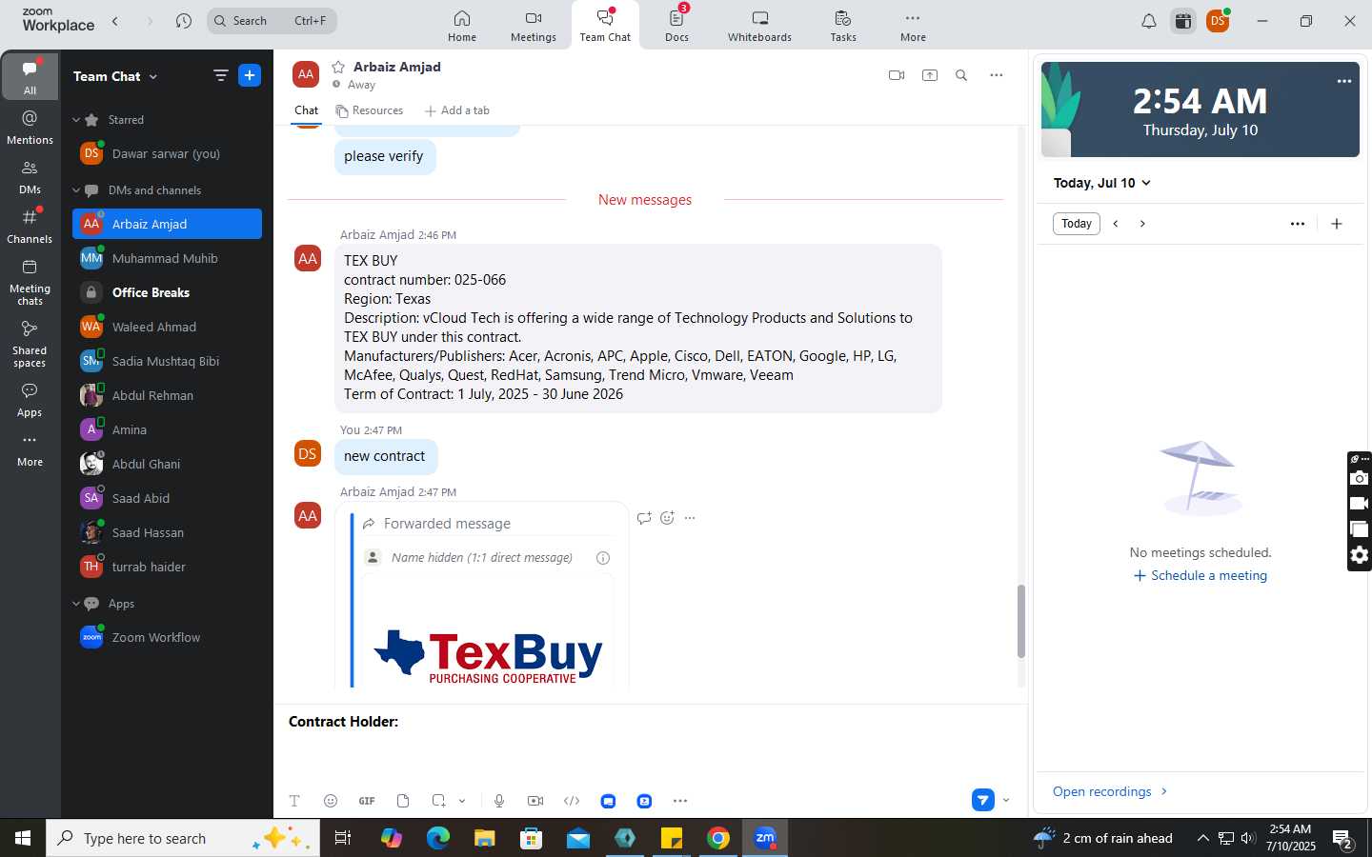1372x857 pixels.
Task: Open Channels in left sidebar
Action: pos(30,226)
